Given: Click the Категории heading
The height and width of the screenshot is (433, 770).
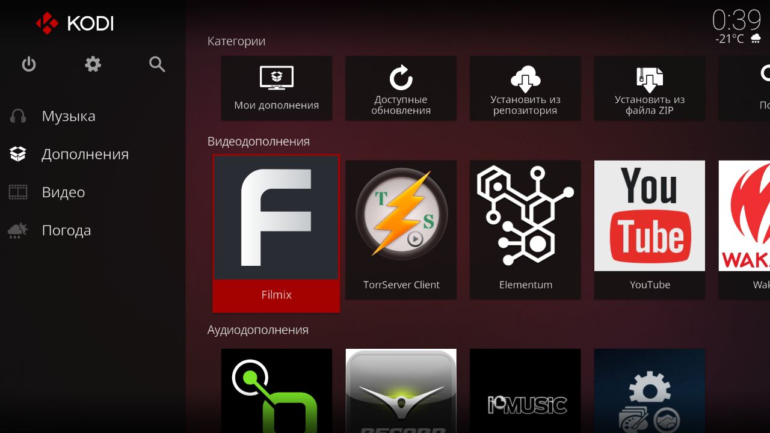Looking at the screenshot, I should click(236, 41).
